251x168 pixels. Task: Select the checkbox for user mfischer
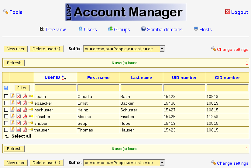pos(6,117)
